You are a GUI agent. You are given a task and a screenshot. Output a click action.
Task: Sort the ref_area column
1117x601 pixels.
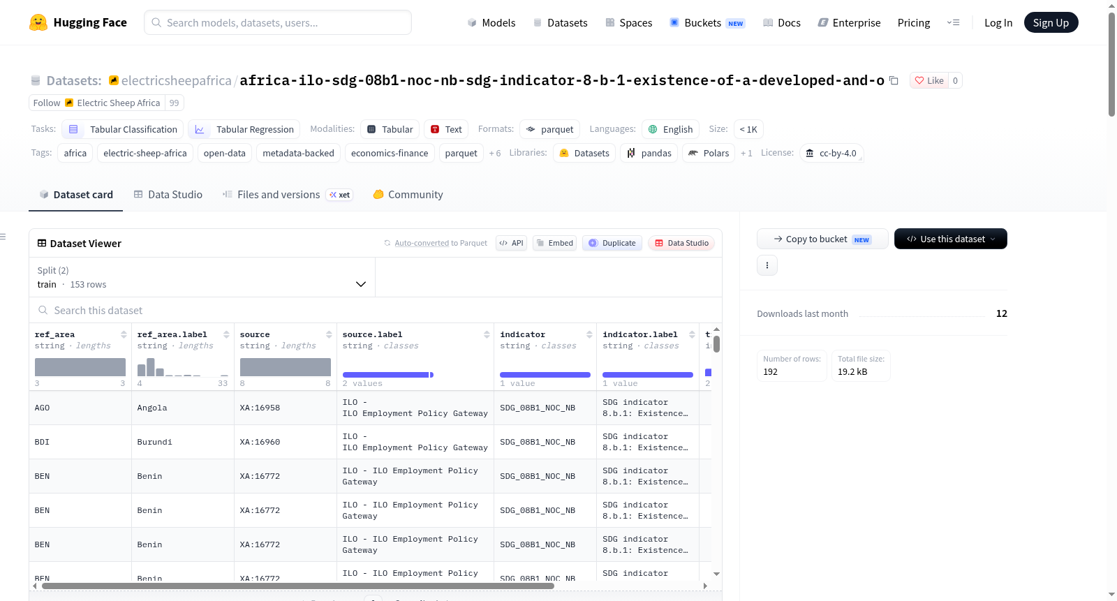(x=124, y=334)
